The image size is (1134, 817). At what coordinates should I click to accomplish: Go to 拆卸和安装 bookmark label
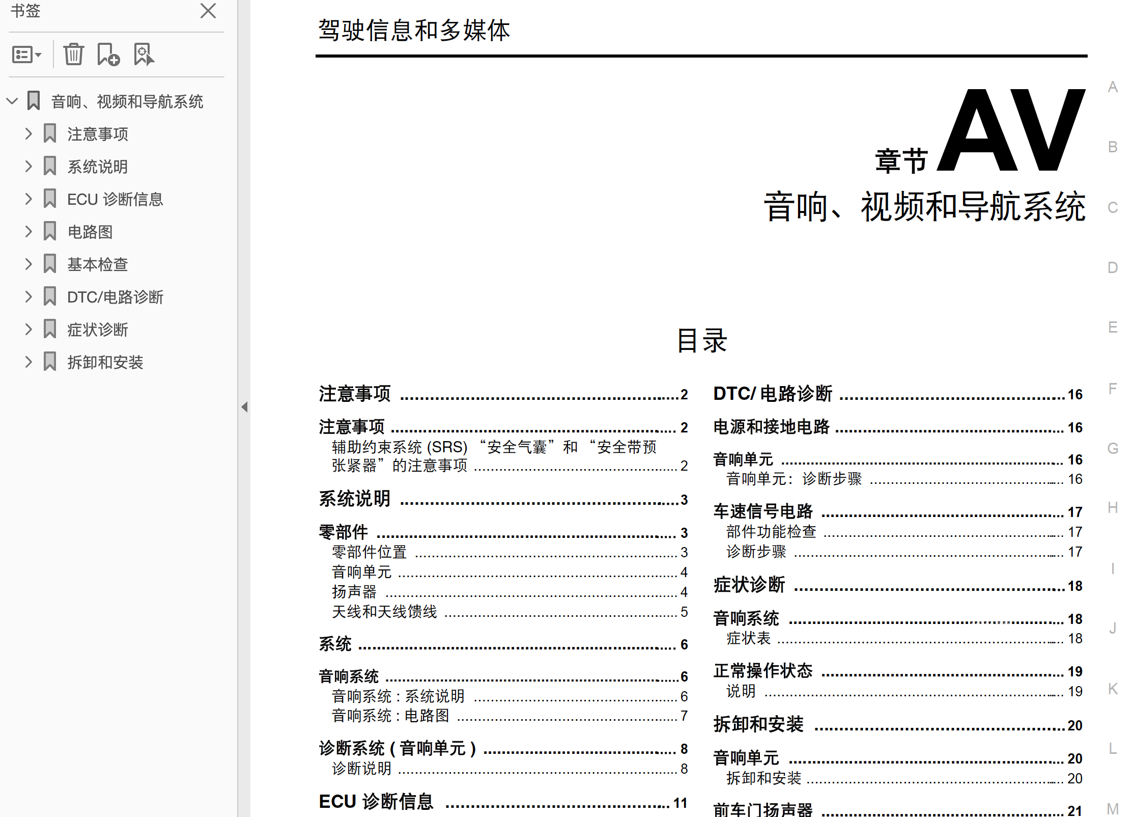(x=105, y=362)
